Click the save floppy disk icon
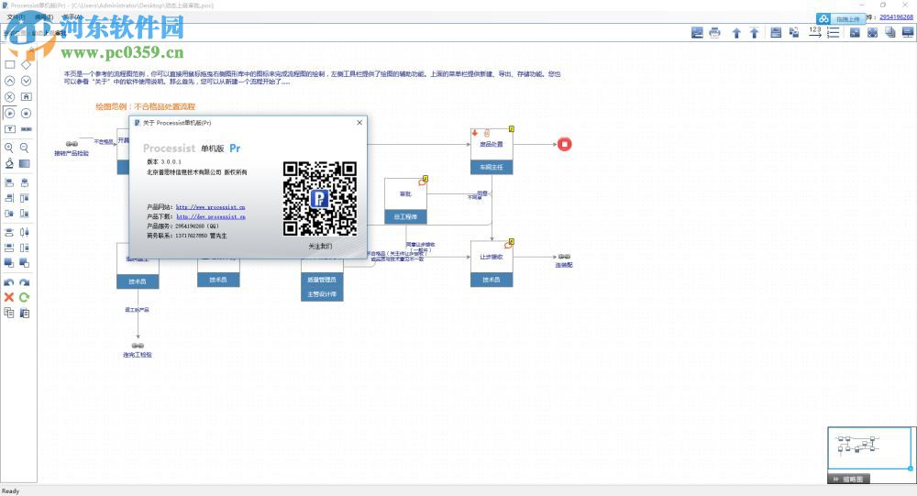Image resolution: width=917 pixels, height=496 pixels. coord(776,33)
